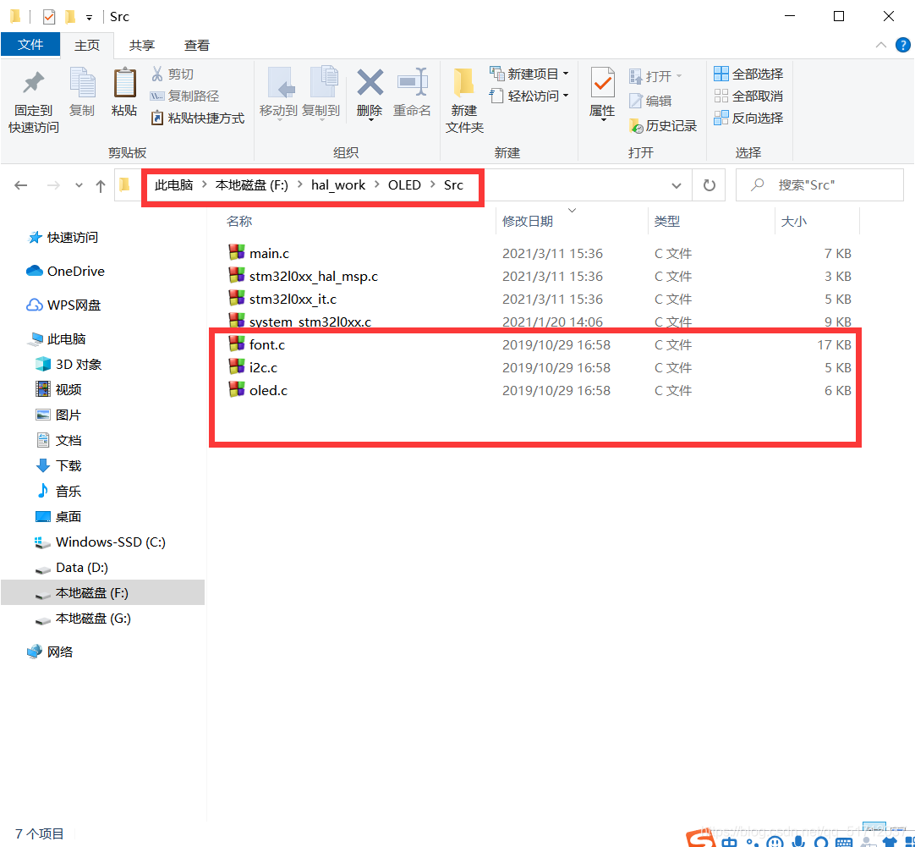
Task: Click Select none in ribbon
Action: (x=748, y=96)
